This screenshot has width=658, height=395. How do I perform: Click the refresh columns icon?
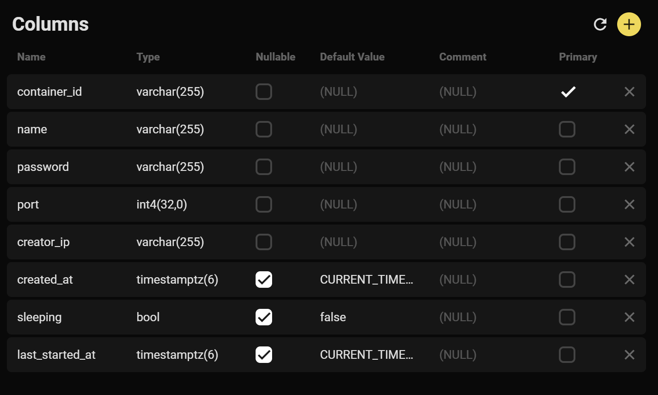[600, 24]
